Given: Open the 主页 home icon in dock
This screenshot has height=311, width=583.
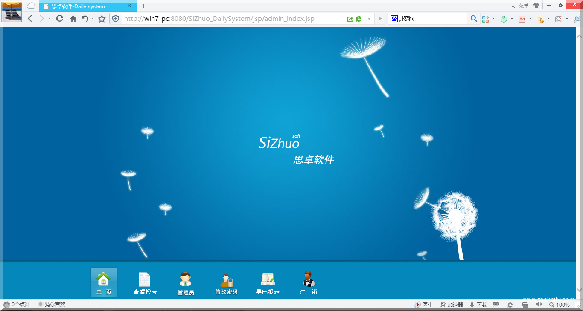Looking at the screenshot, I should 104,282.
